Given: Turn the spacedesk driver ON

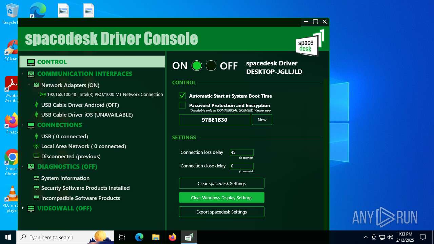Looking at the screenshot, I should pyautogui.click(x=197, y=66).
